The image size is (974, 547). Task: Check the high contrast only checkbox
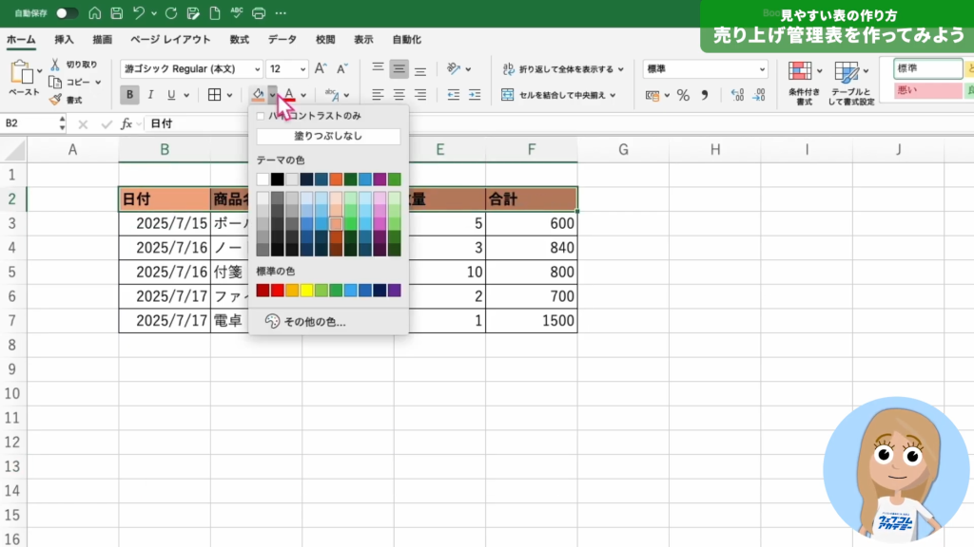[261, 115]
